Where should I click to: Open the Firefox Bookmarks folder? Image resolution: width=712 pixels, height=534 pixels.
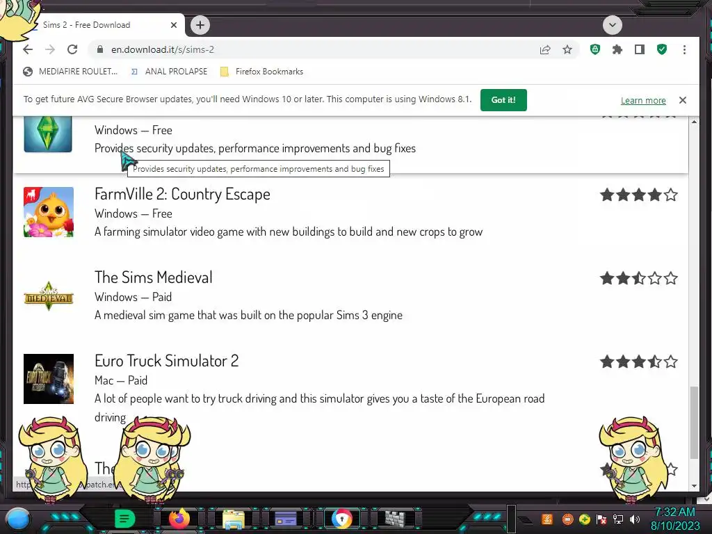coord(262,72)
